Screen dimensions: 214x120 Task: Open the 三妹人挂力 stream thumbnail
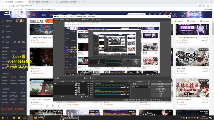pyautogui.click(x=192, y=88)
